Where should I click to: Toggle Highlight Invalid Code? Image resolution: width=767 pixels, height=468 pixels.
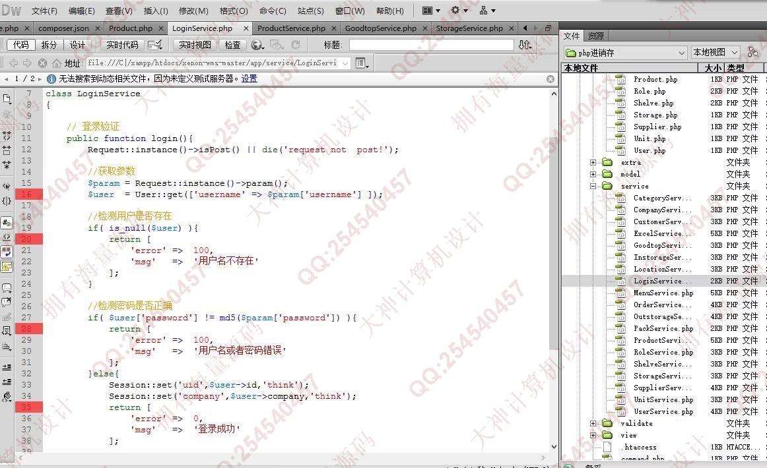click(x=7, y=237)
